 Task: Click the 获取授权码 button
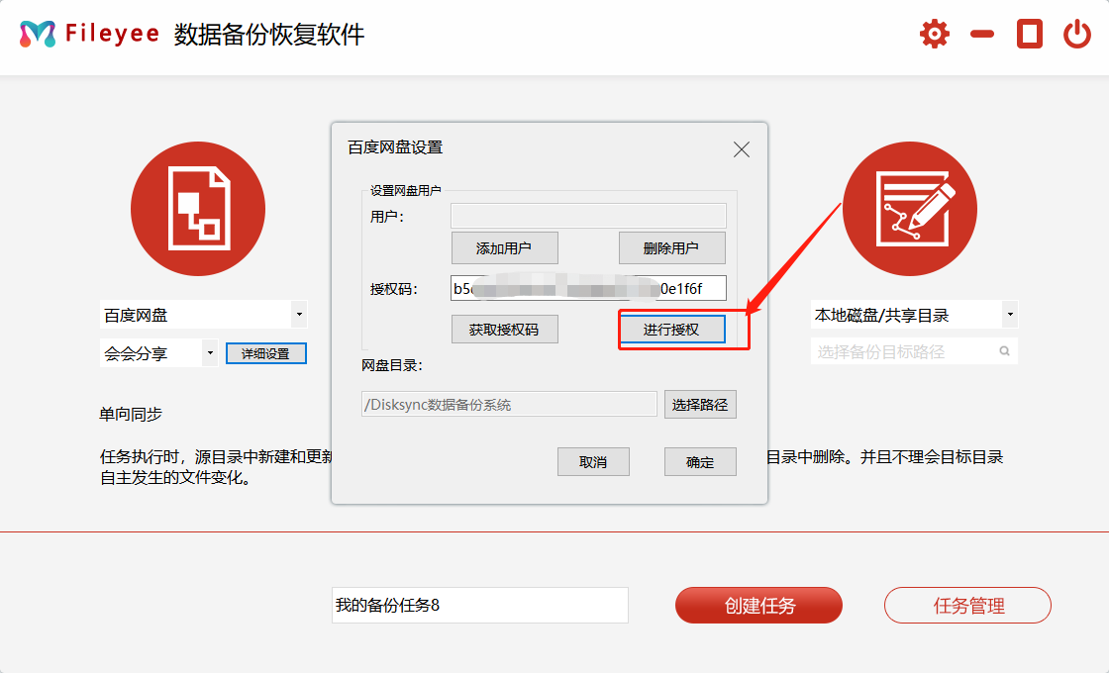(504, 329)
